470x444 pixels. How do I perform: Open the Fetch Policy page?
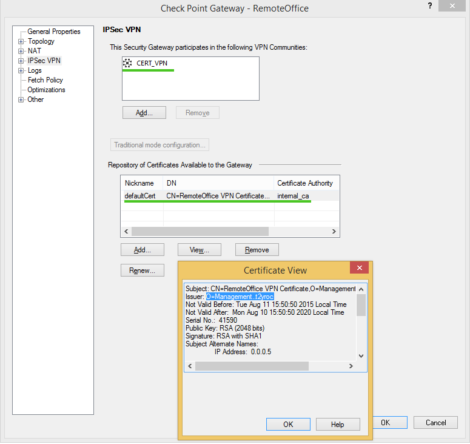(x=45, y=80)
